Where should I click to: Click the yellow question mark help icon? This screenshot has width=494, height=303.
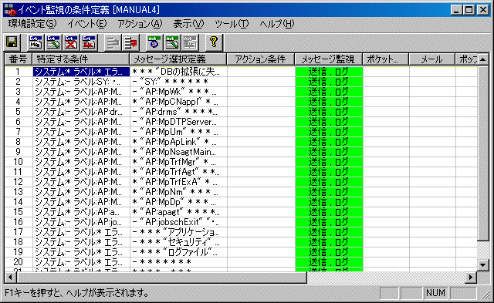tap(214, 42)
